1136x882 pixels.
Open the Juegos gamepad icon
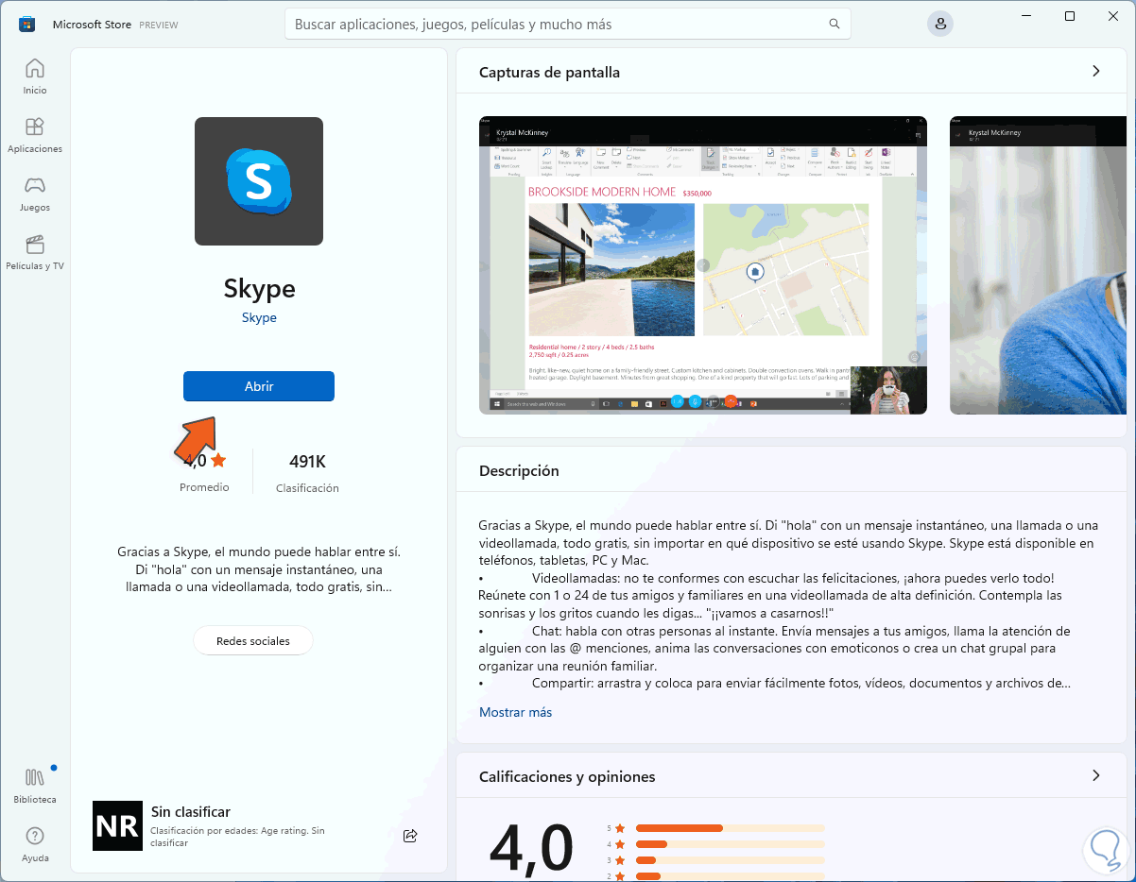35,185
